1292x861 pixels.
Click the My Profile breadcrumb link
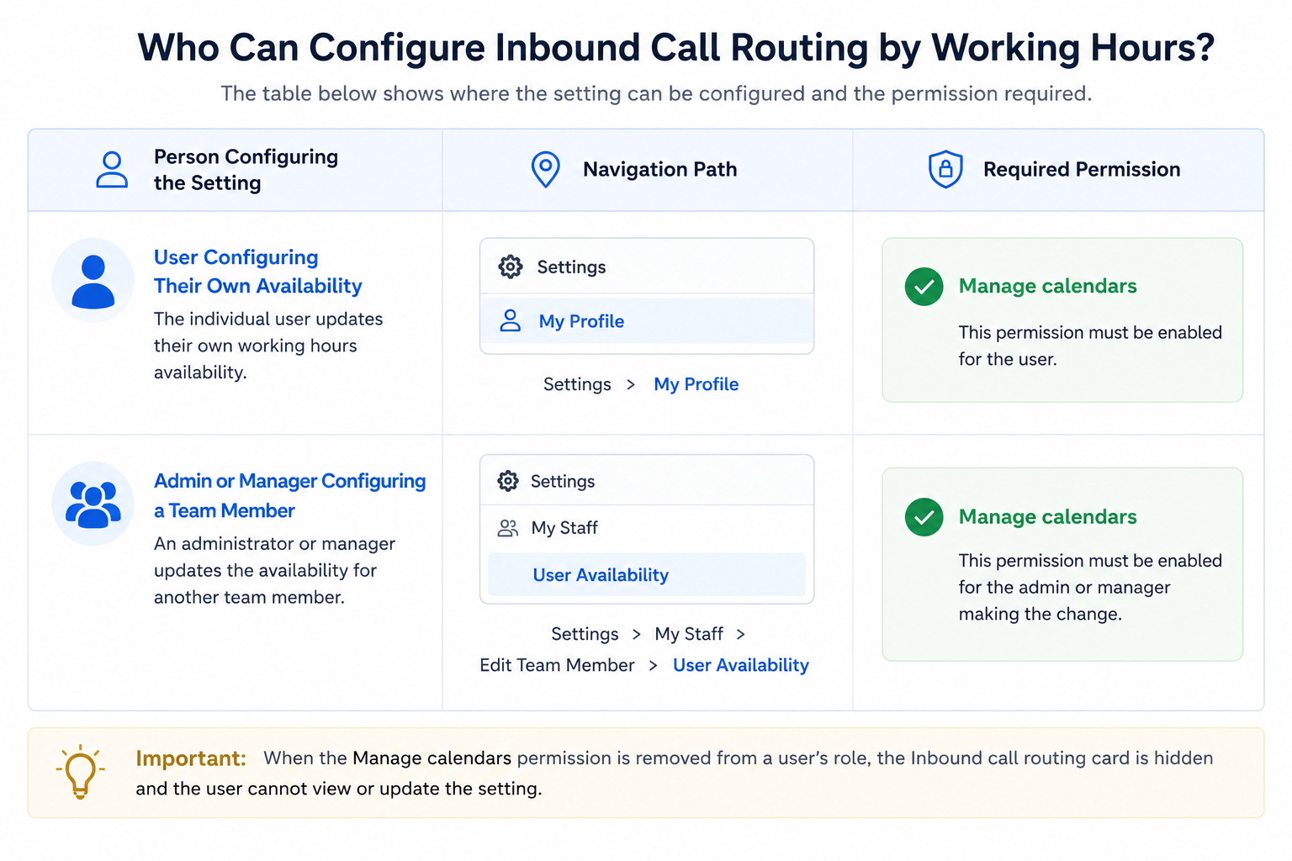tap(696, 384)
